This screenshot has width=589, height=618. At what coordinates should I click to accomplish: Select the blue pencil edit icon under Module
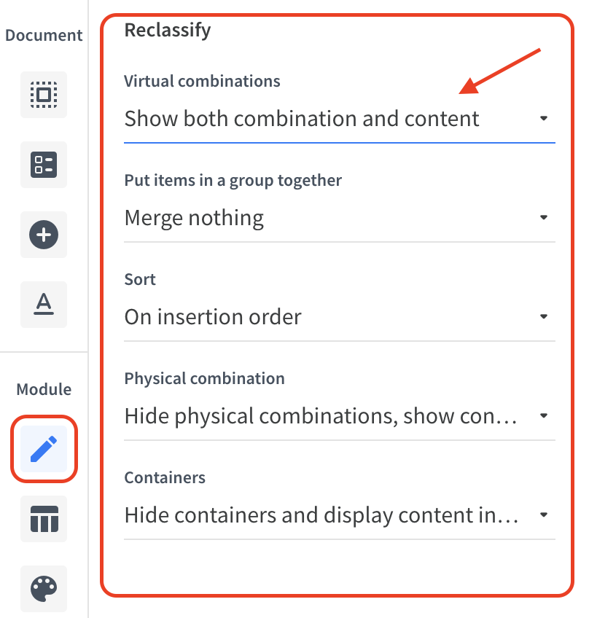(44, 448)
